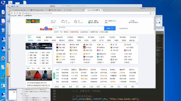181x101 pixels.
Task: Click the scrollbar down arrow in browser
Action: pos(154,87)
